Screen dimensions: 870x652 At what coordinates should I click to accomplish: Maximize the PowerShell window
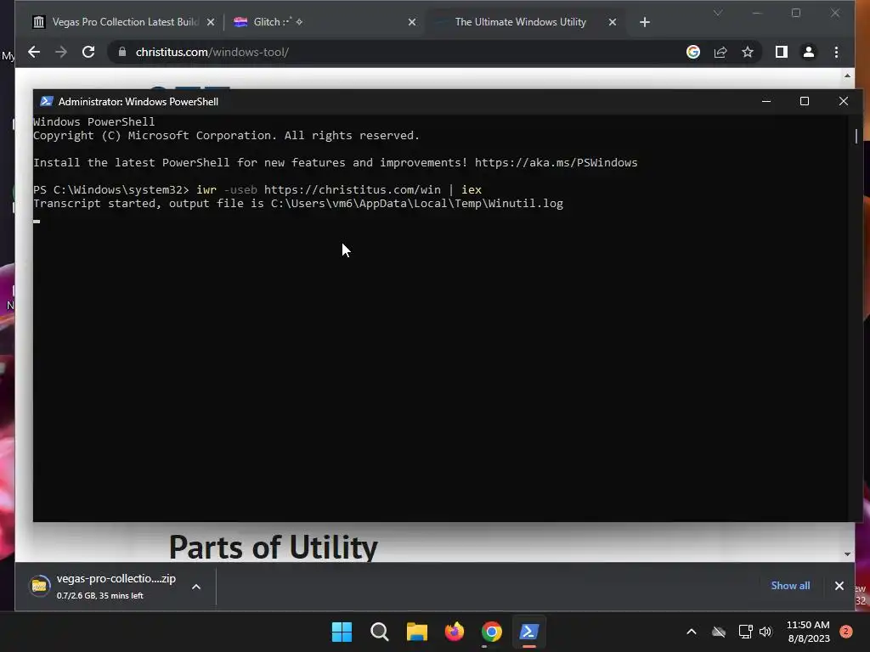click(x=805, y=102)
